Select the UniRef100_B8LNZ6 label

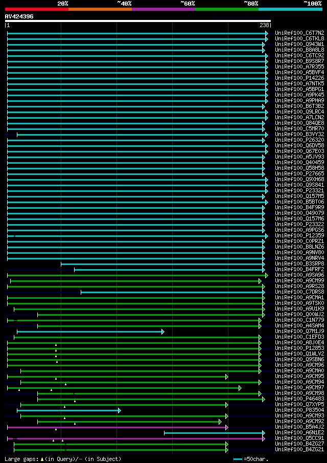coord(299,247)
